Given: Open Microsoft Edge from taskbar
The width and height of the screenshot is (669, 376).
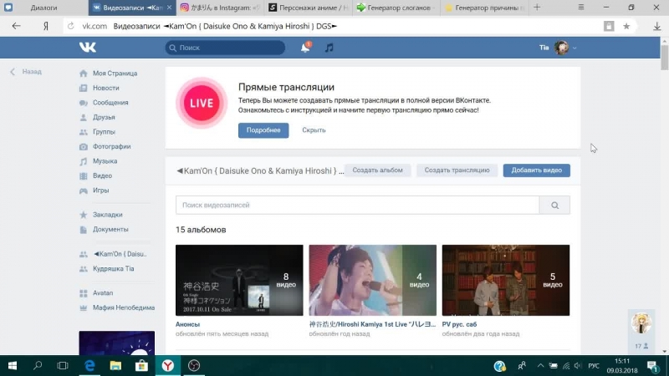Looking at the screenshot, I should tap(89, 366).
